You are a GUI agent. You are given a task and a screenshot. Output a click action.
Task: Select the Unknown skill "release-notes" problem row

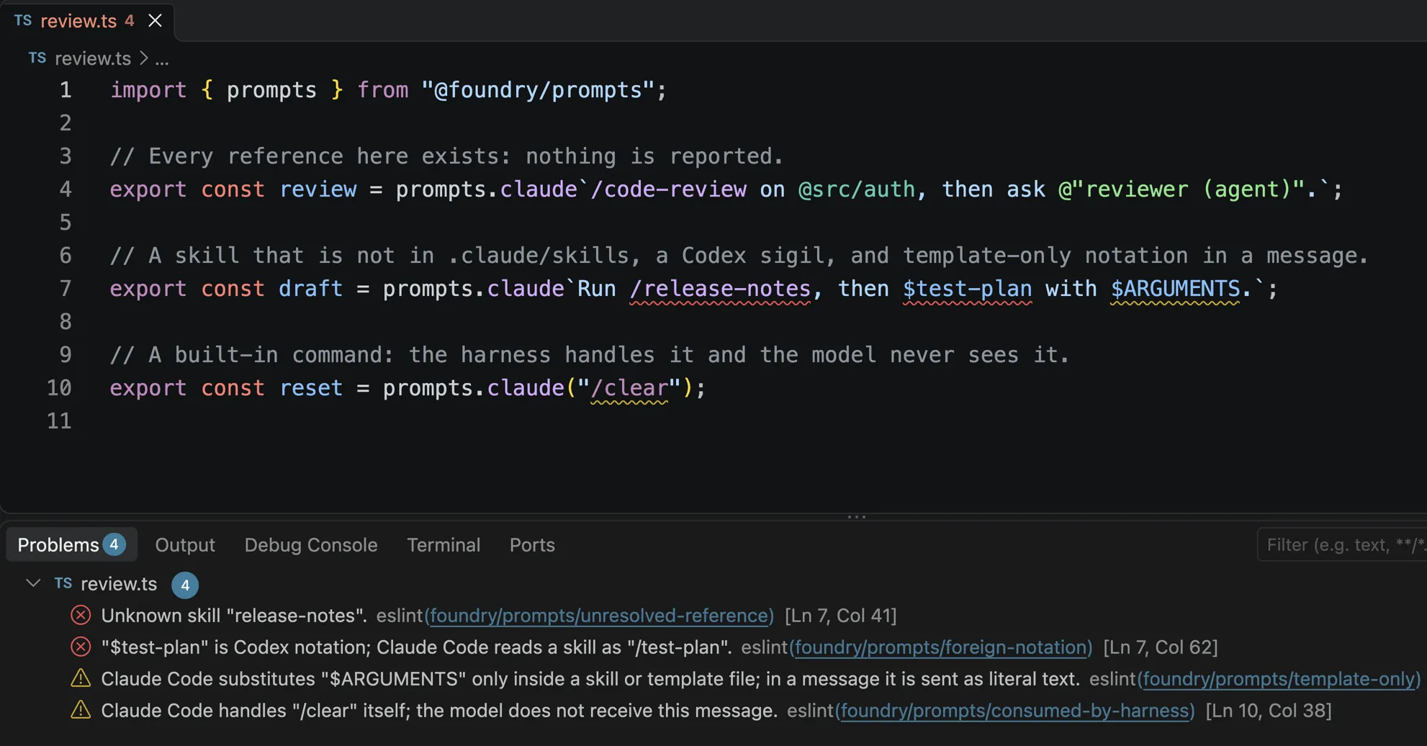pos(713,616)
